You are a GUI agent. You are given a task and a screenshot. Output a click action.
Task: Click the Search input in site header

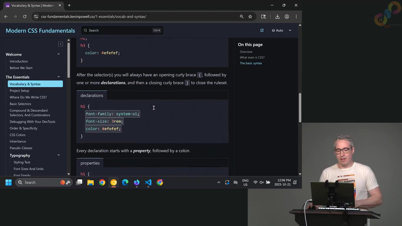point(122,30)
